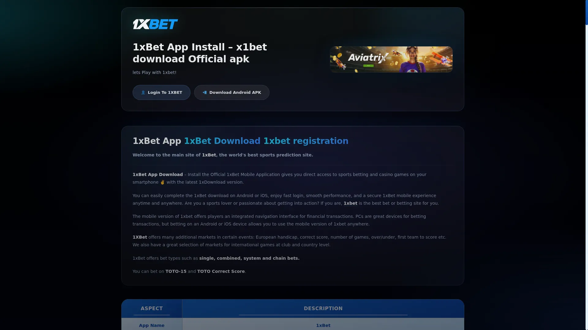Click 'single, combined, system and chain bets.' text
Viewport: 588px width, 330px height.
(249, 258)
